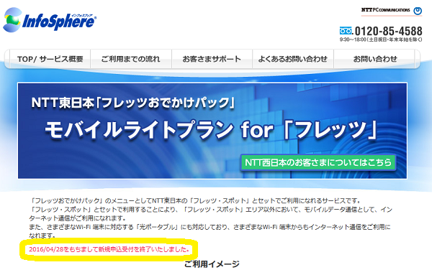Viewport: 432px width, 270px height.
Task: Click the green NTT西日本のお客さまについてはこちら button
Action: pos(318,162)
